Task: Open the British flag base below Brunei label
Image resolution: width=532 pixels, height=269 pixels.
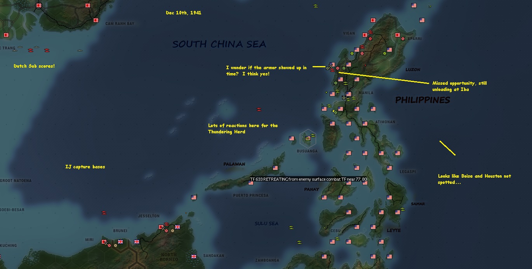Action: (120, 242)
